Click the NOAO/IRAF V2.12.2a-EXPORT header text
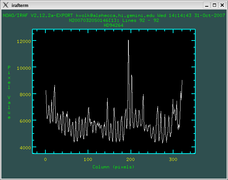Screen dimensions: 228x180 pos(38,15)
